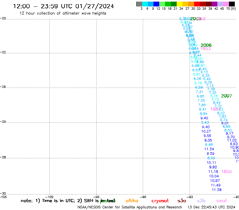Click the wave height value '7.13'

210,86
